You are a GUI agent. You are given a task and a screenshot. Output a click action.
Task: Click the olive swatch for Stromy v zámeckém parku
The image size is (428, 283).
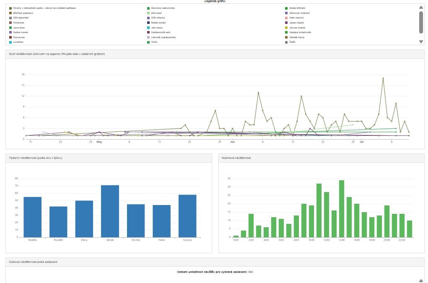point(10,8)
